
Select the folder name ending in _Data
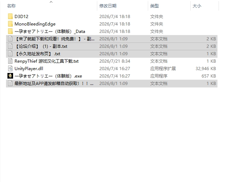pyautogui.click(x=50, y=32)
